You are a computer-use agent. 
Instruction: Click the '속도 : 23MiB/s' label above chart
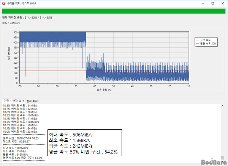(11, 23)
